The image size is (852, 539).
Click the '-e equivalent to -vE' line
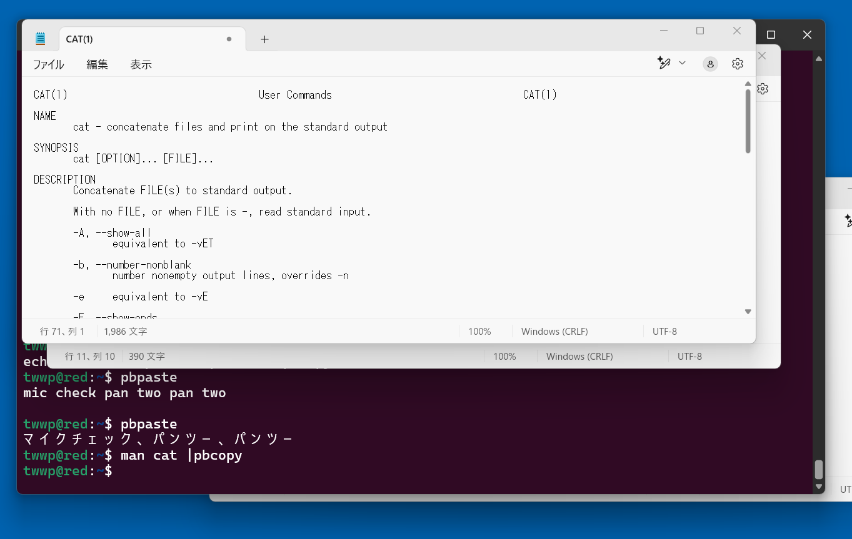point(141,297)
